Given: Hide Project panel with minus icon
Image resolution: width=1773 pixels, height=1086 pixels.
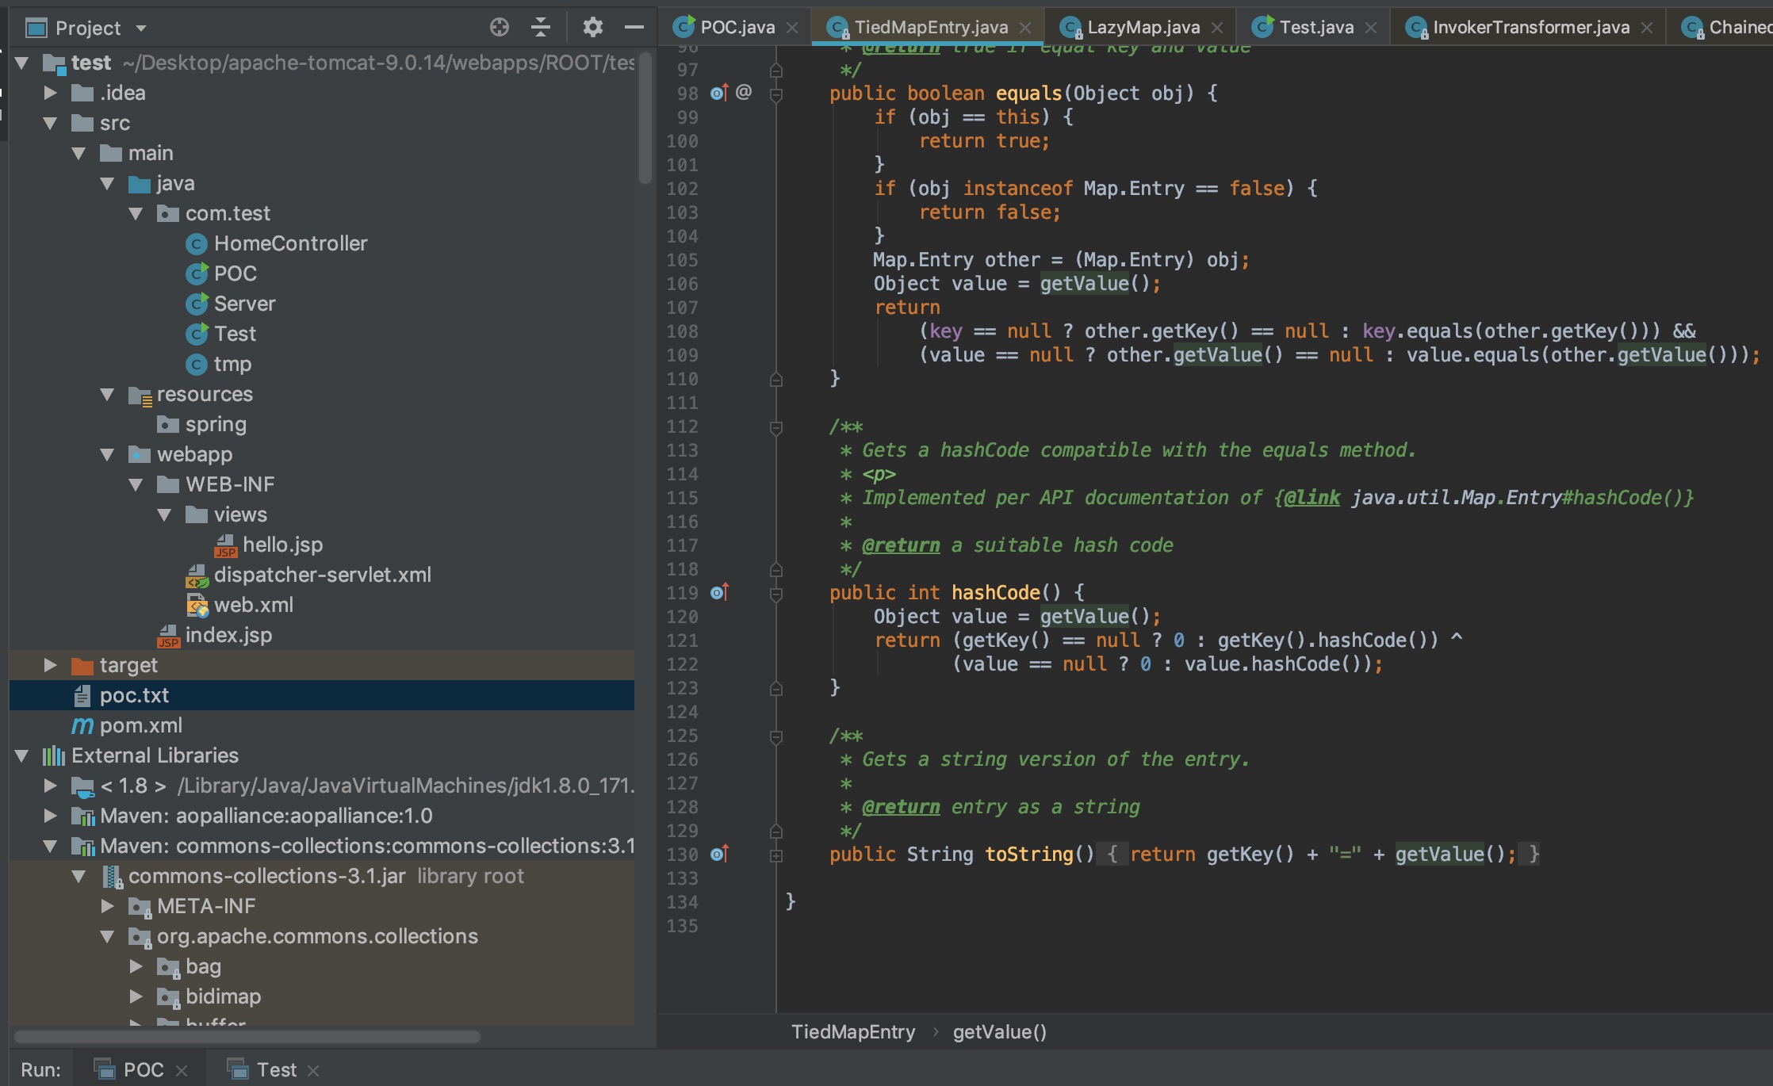Looking at the screenshot, I should [634, 28].
